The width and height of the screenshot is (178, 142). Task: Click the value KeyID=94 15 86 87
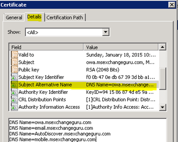(x=120, y=92)
